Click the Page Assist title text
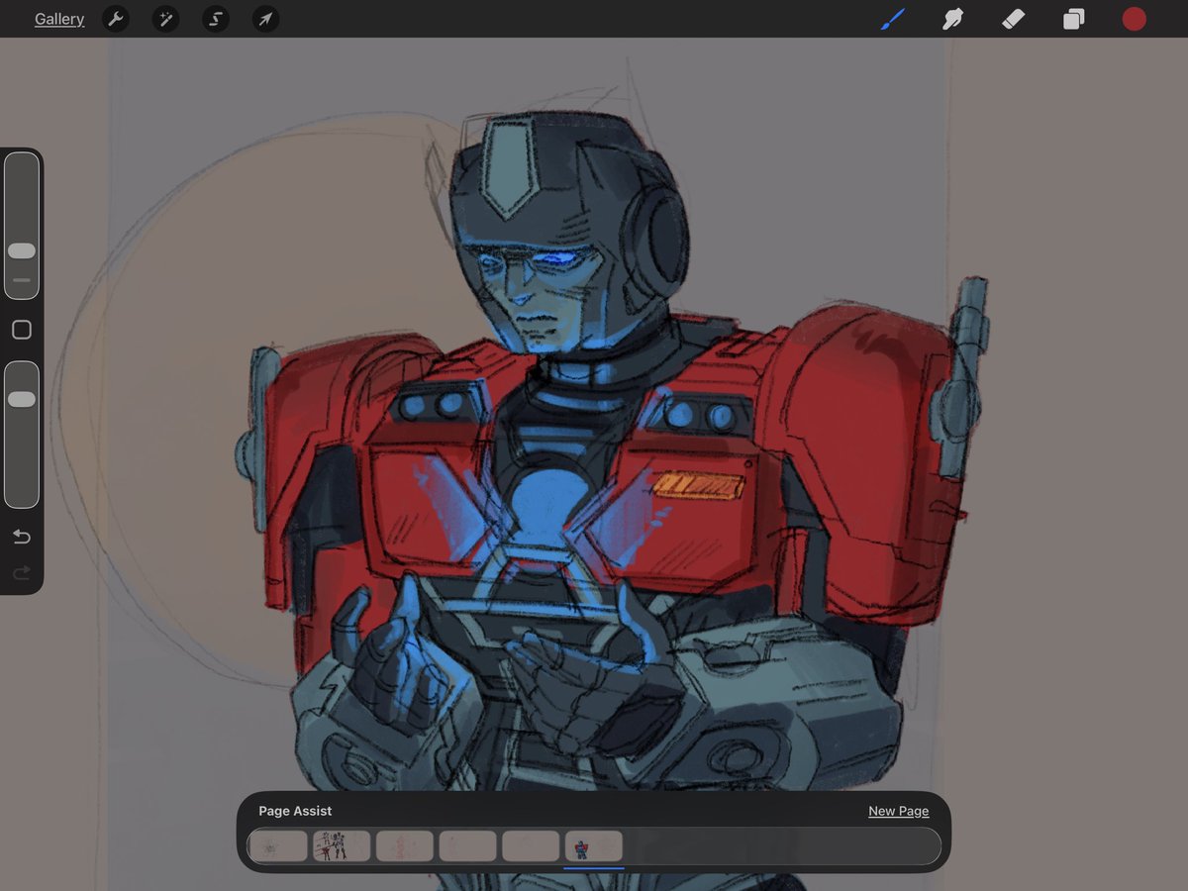1188x891 pixels. point(295,811)
